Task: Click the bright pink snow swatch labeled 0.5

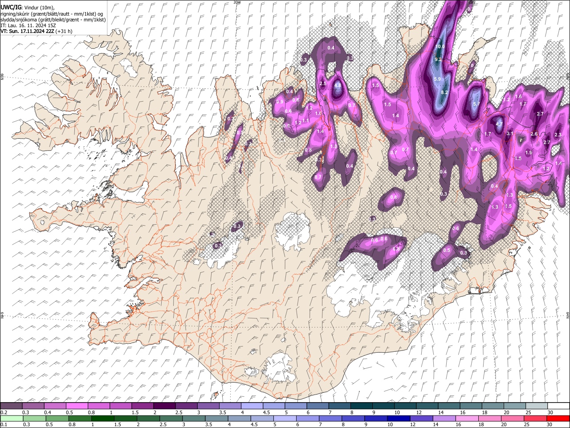Action: coord(77,406)
